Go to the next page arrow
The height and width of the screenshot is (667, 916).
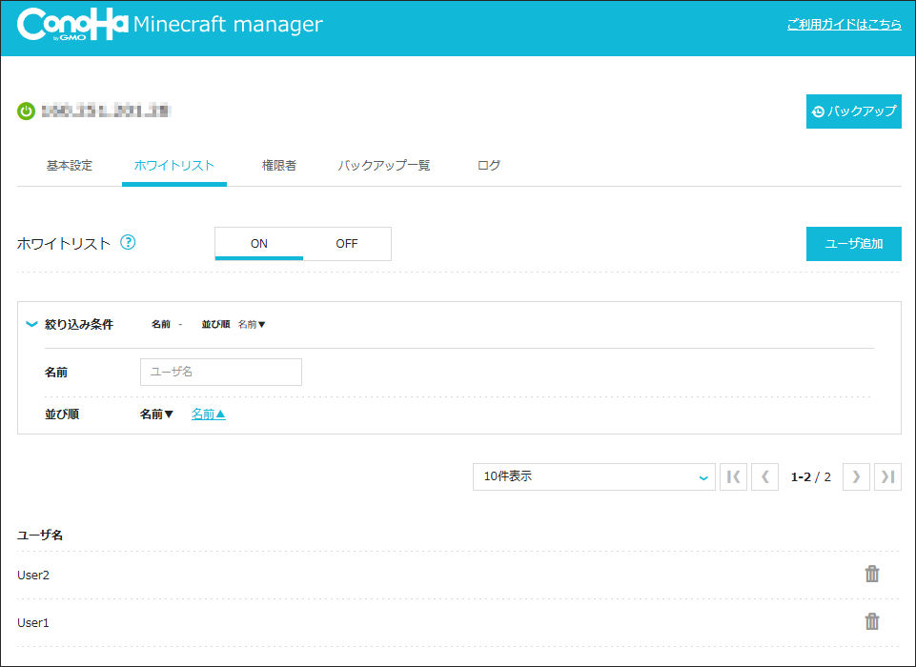click(x=856, y=477)
